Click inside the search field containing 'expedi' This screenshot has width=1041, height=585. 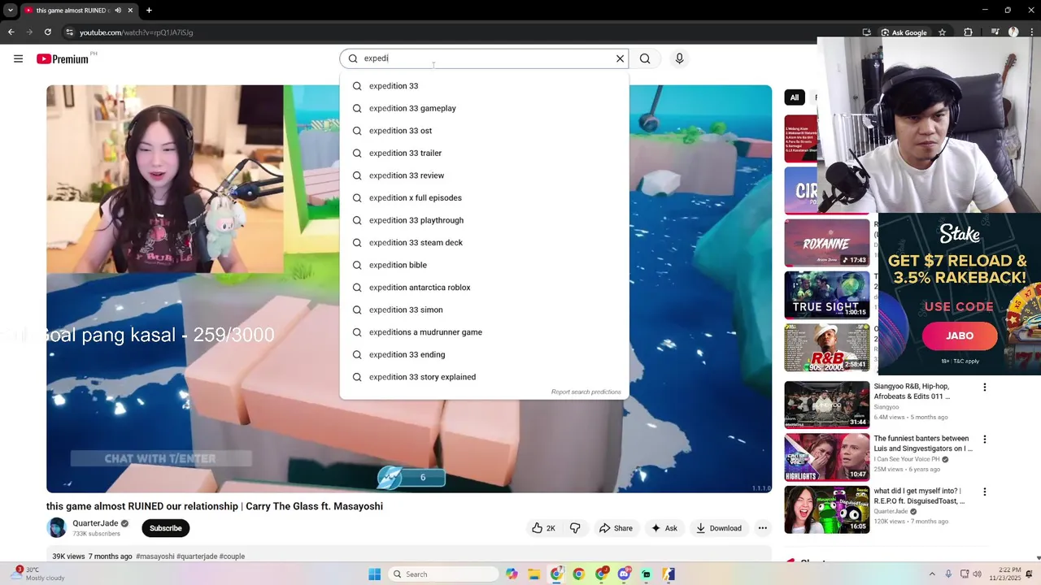click(484, 58)
